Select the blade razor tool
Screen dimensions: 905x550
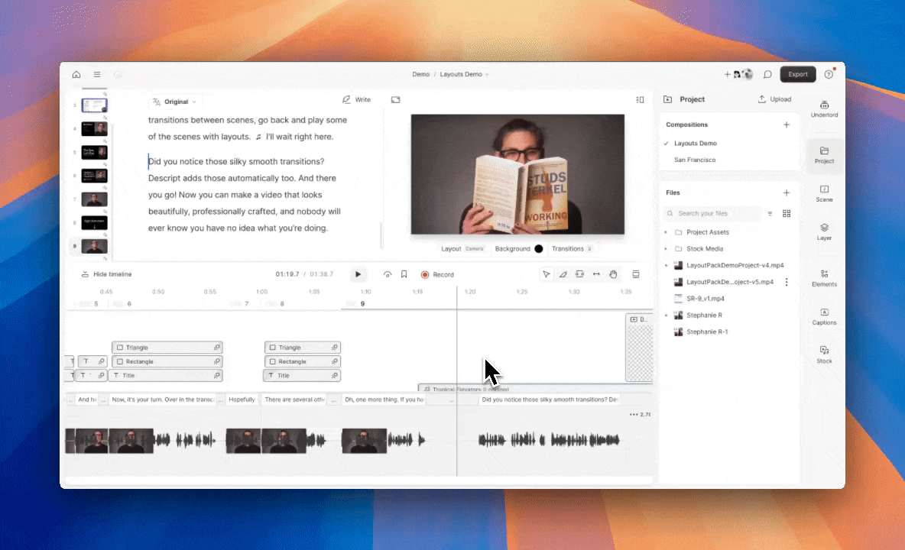click(563, 274)
